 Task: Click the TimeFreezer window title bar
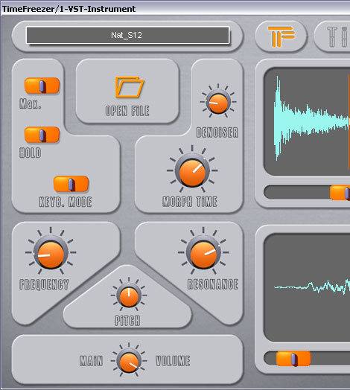coord(175,9)
